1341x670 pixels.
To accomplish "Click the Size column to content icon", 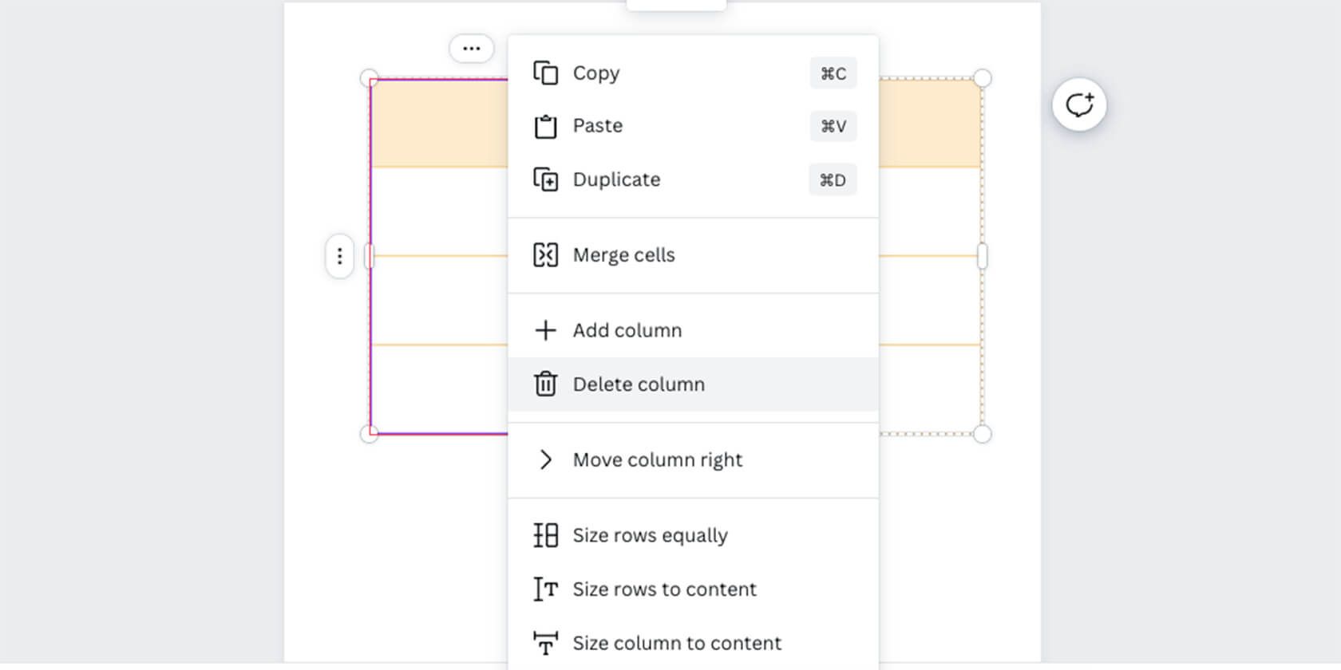I will click(546, 643).
